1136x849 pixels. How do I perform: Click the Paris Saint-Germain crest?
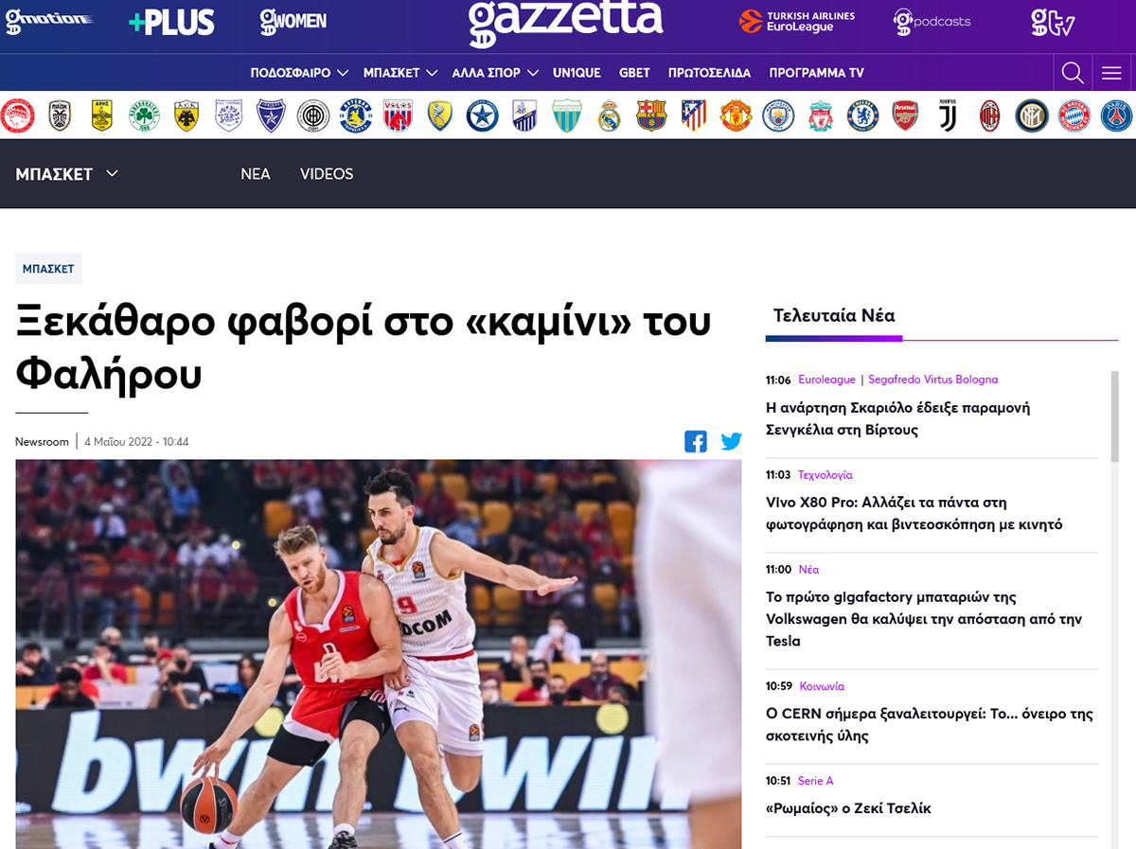pyautogui.click(x=1117, y=115)
